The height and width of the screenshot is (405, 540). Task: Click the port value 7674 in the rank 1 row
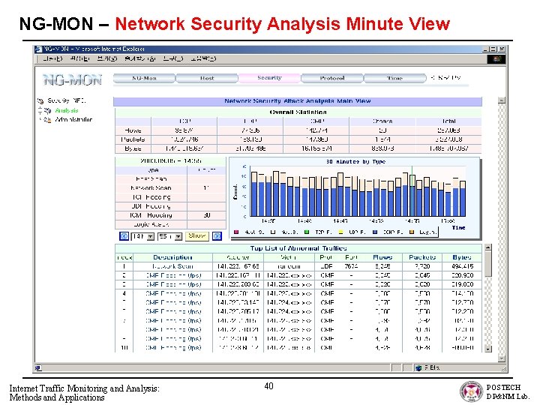(x=351, y=266)
